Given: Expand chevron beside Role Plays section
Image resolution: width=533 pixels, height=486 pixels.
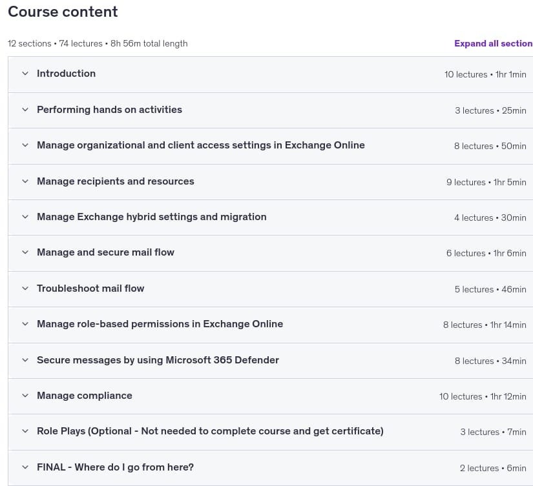Looking at the screenshot, I should [25, 431].
